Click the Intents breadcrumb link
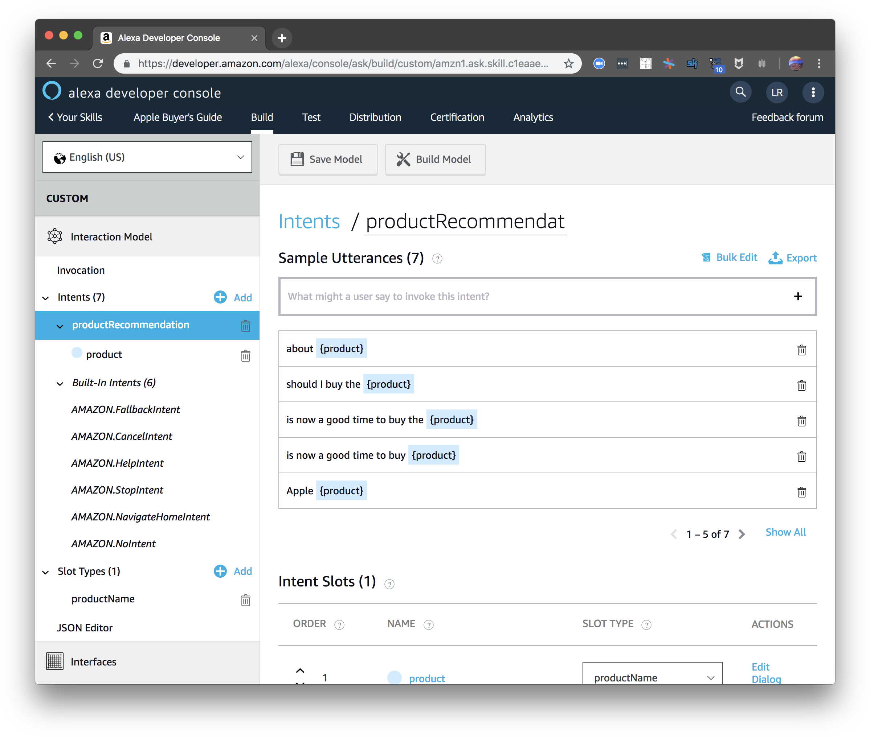Image resolution: width=870 pixels, height=738 pixels. [309, 221]
